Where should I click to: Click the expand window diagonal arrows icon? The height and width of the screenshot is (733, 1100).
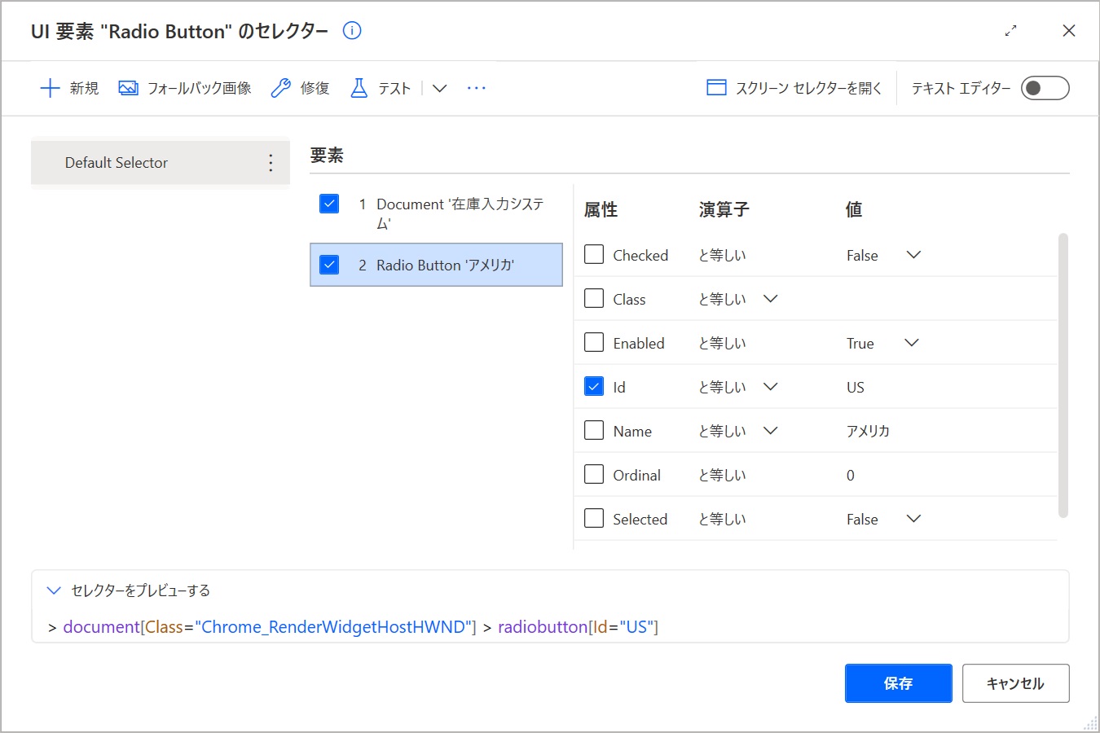point(1010,31)
